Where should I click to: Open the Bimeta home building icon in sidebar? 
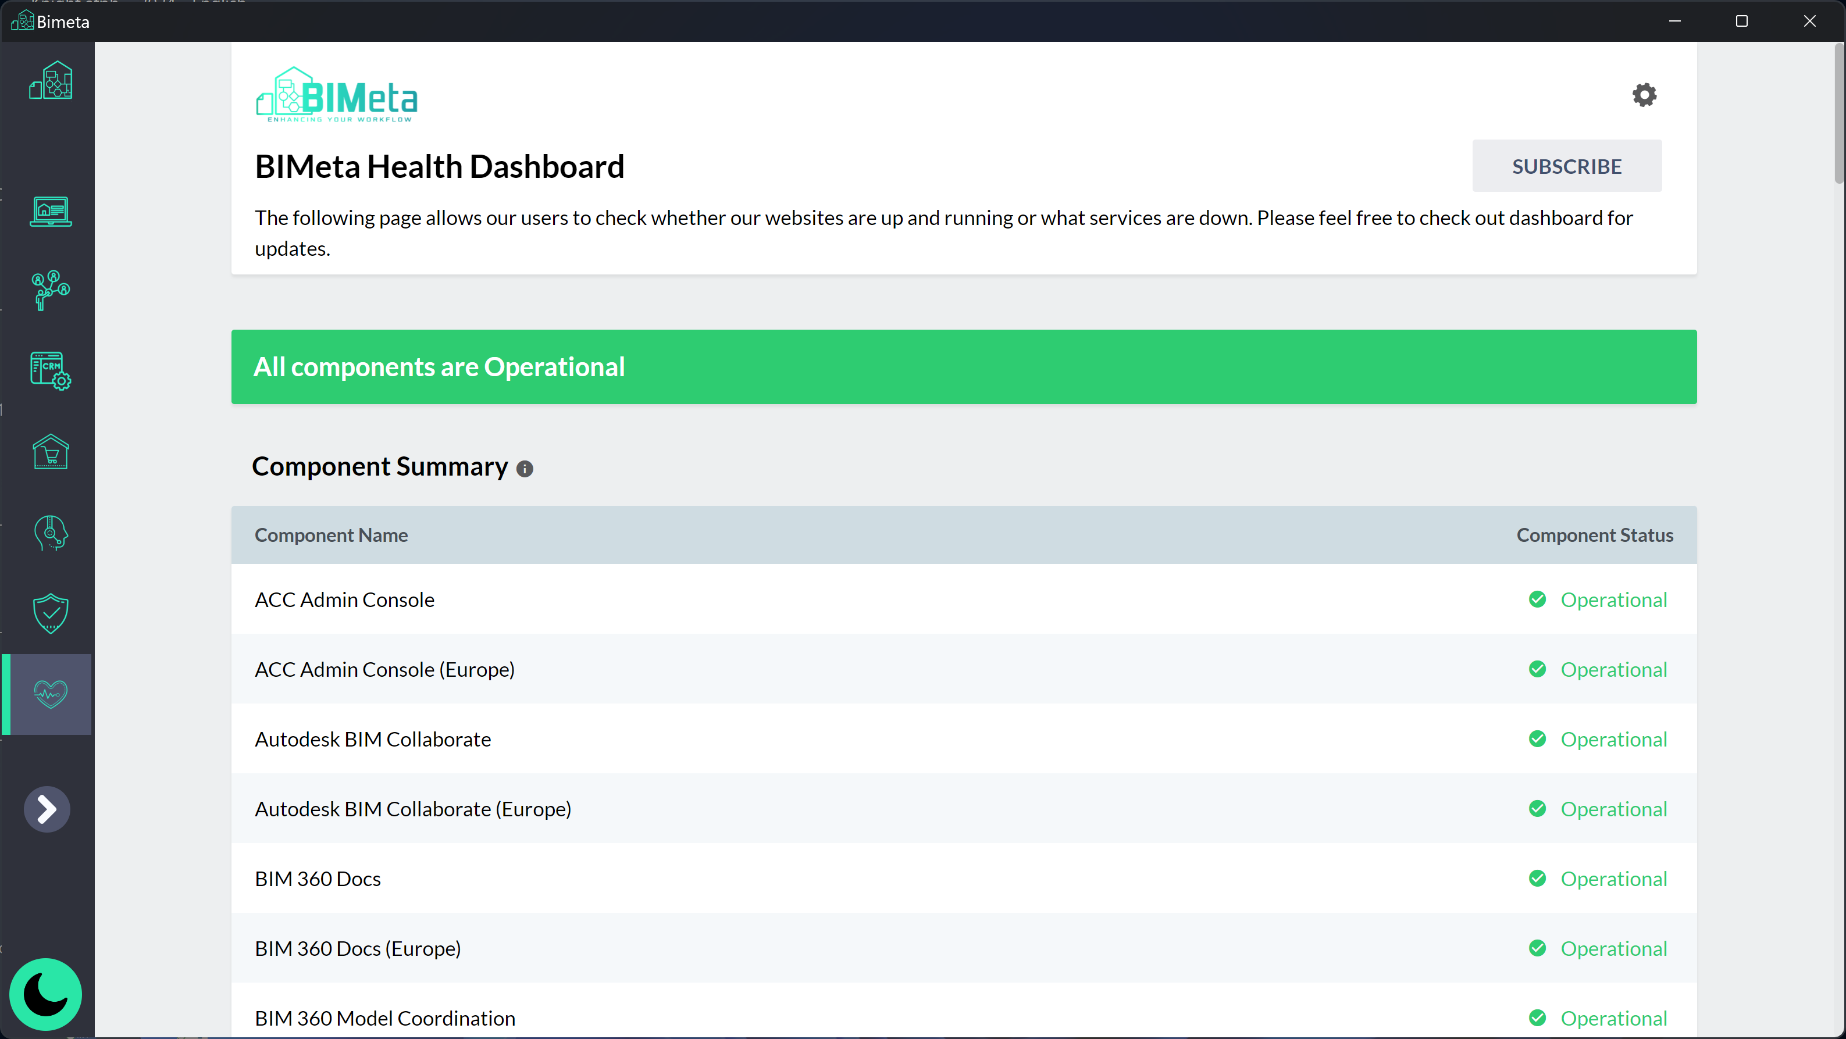(x=50, y=80)
